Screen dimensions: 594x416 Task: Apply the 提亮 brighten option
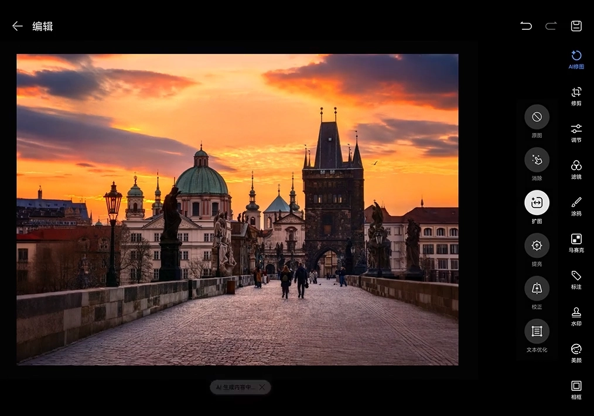tap(537, 245)
